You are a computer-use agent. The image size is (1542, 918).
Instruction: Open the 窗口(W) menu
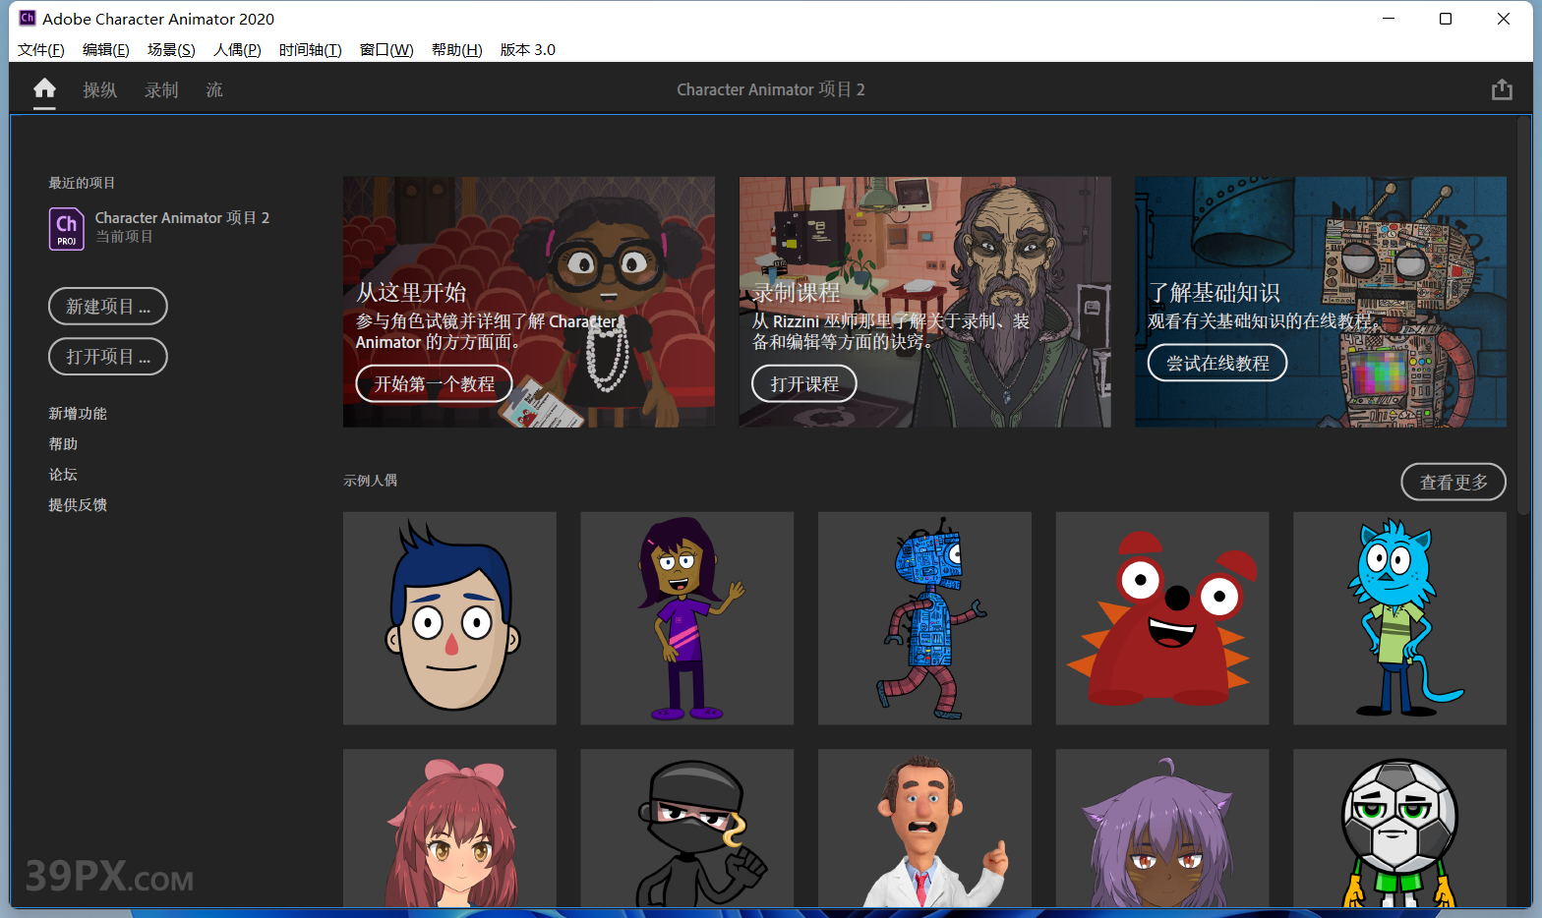tap(386, 49)
